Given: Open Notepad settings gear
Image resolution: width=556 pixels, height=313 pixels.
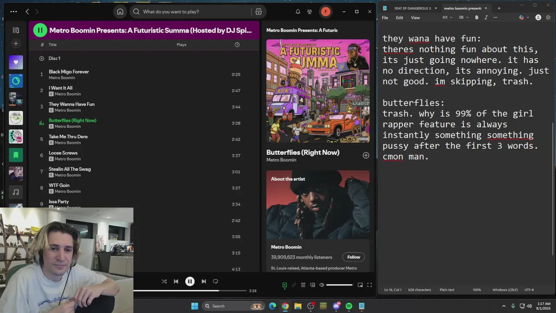Looking at the screenshot, I should (x=548, y=18).
